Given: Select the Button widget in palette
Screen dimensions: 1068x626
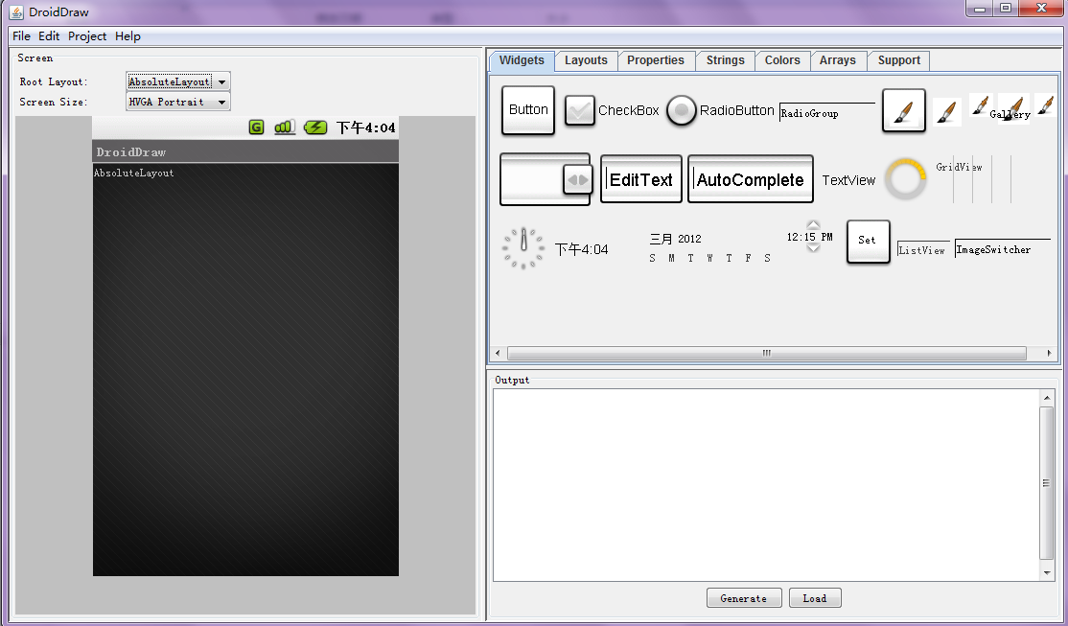Looking at the screenshot, I should tap(528, 109).
